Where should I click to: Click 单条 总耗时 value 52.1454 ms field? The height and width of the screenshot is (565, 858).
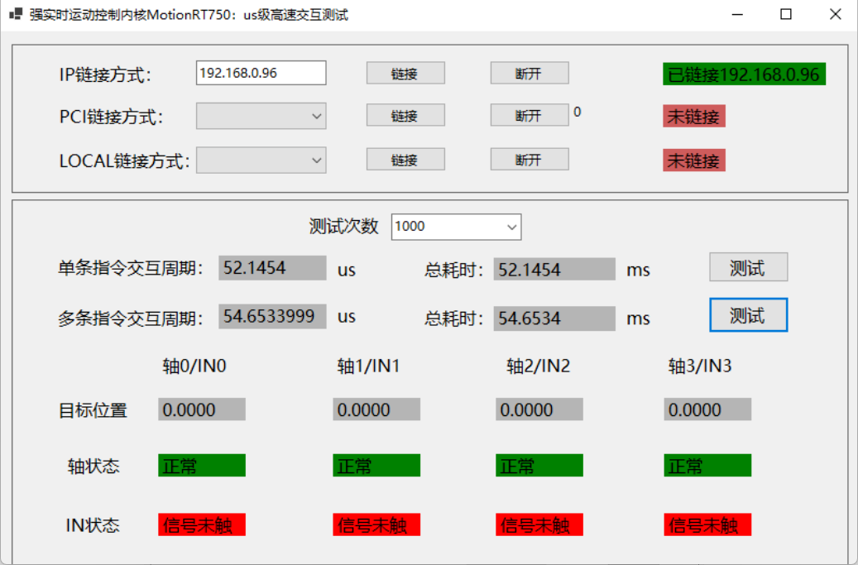(x=554, y=269)
